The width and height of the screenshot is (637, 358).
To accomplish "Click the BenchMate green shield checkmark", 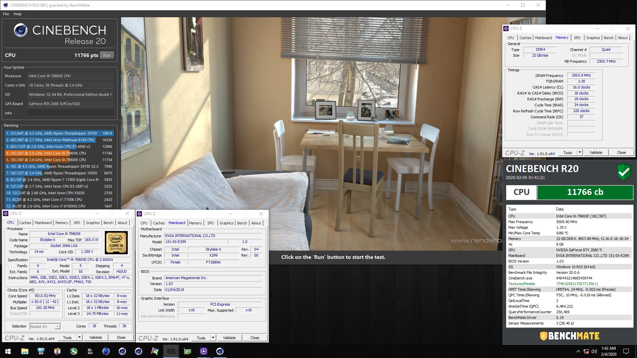I will point(624,172).
